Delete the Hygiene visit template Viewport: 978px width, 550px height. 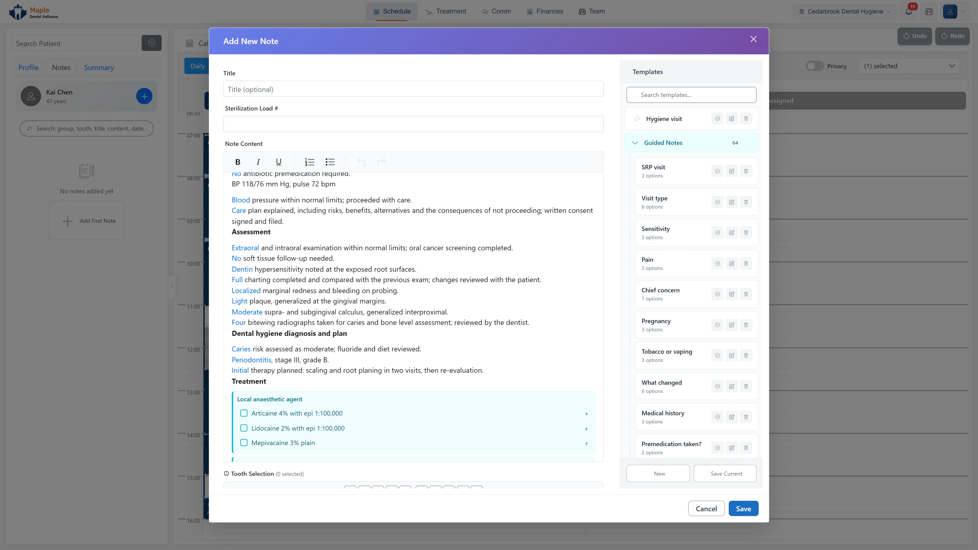(x=746, y=119)
